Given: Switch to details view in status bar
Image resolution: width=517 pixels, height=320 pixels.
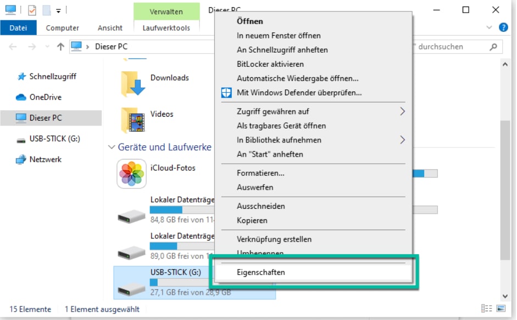Looking at the screenshot, I should [x=487, y=309].
